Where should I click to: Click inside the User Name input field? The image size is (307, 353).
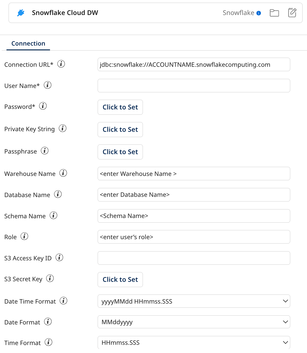click(x=193, y=86)
